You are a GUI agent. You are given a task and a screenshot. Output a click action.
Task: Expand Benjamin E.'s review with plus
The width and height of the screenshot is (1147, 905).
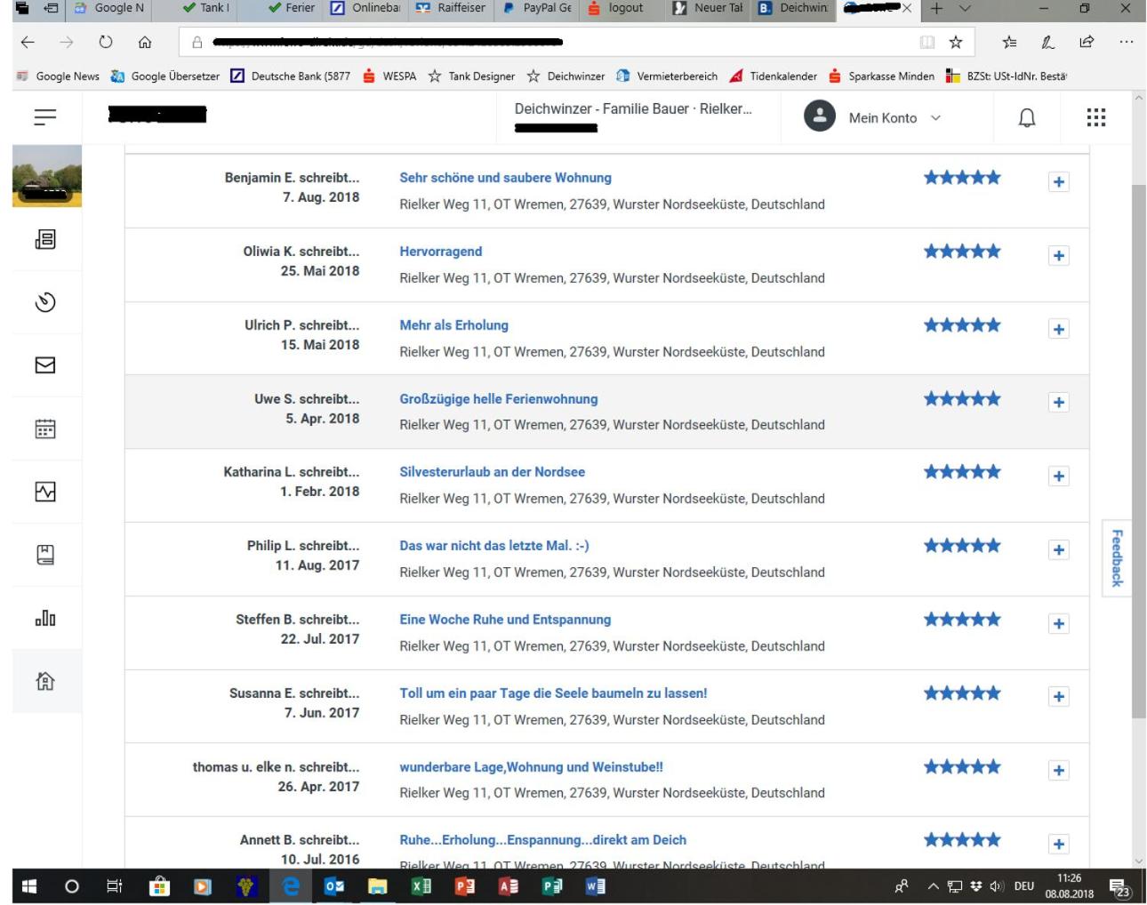(1058, 182)
